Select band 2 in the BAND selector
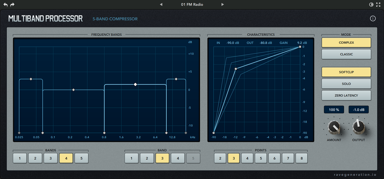This screenshot has height=179, width=384. 147,158
